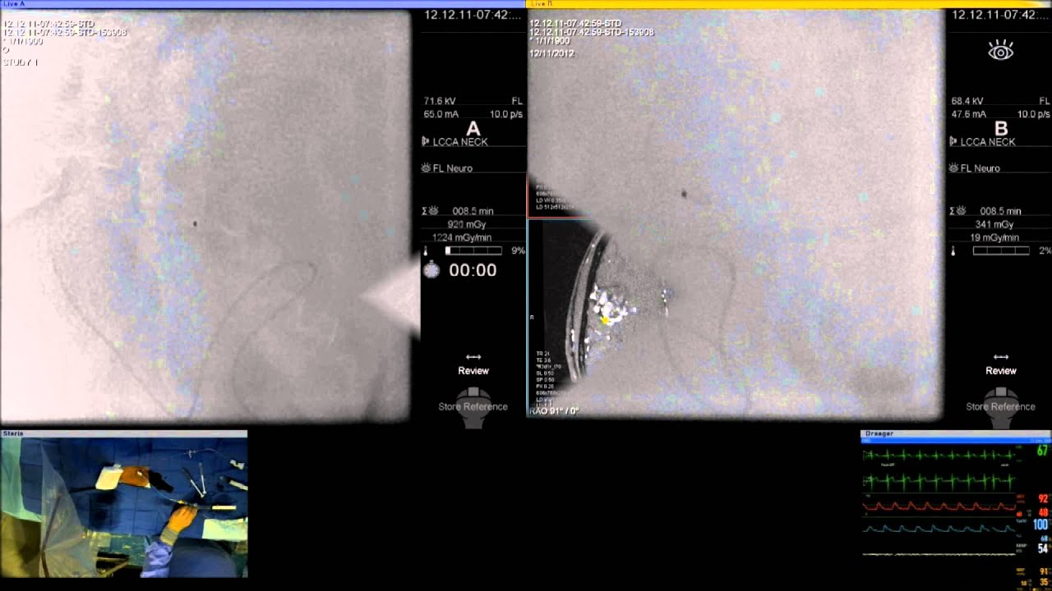Click the 47.6 mA value in panel B

(969, 114)
